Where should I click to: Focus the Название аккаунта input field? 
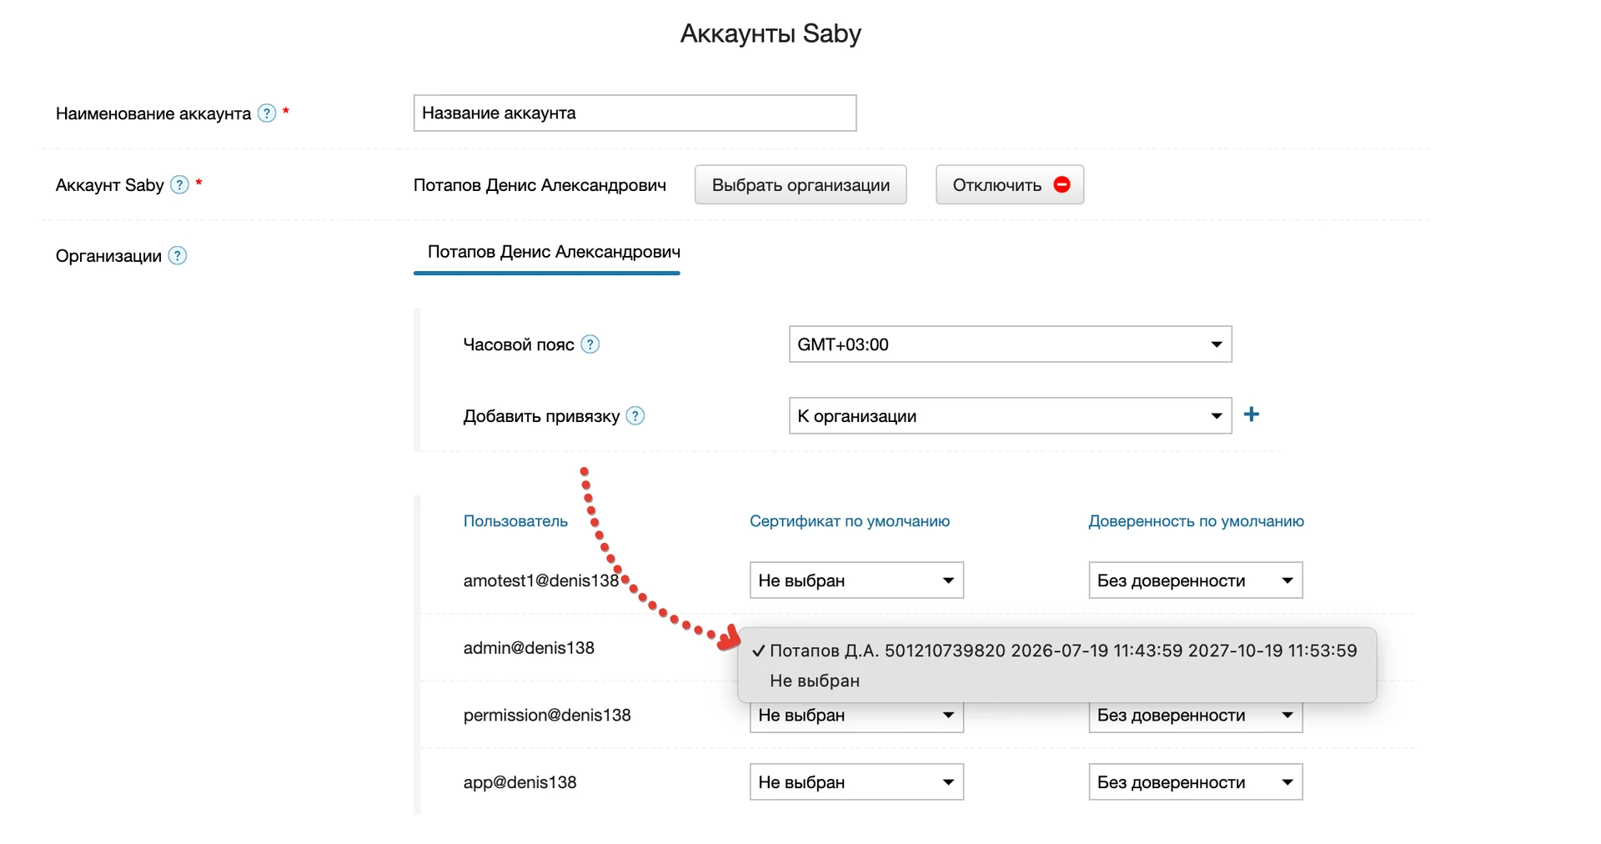[x=635, y=113]
